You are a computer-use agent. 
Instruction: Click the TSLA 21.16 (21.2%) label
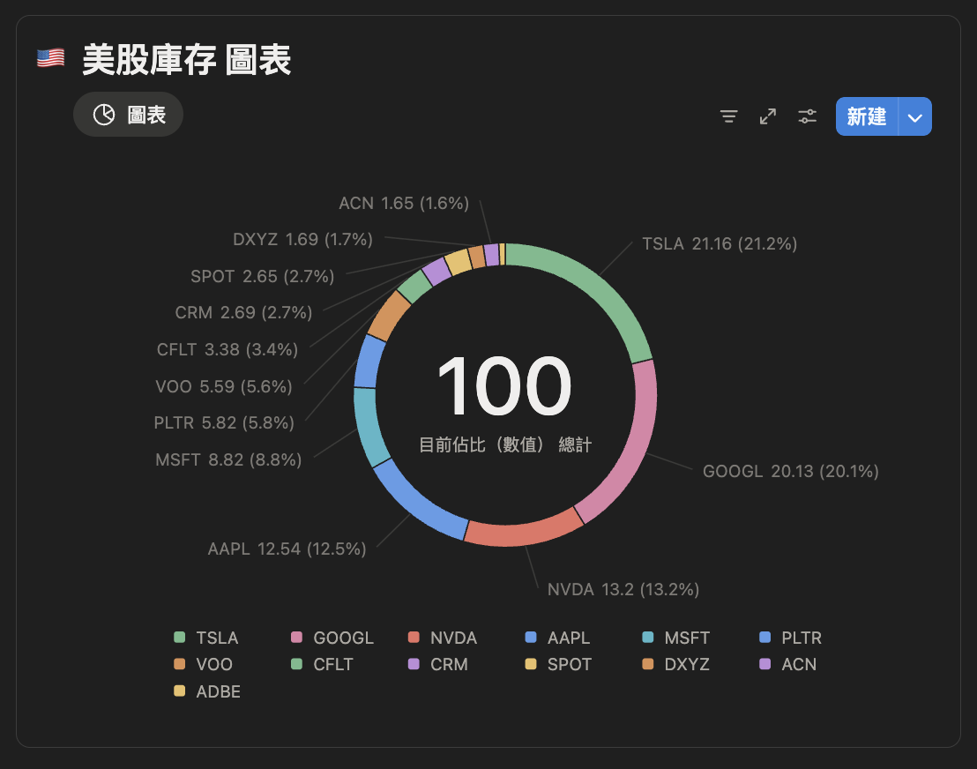(720, 243)
